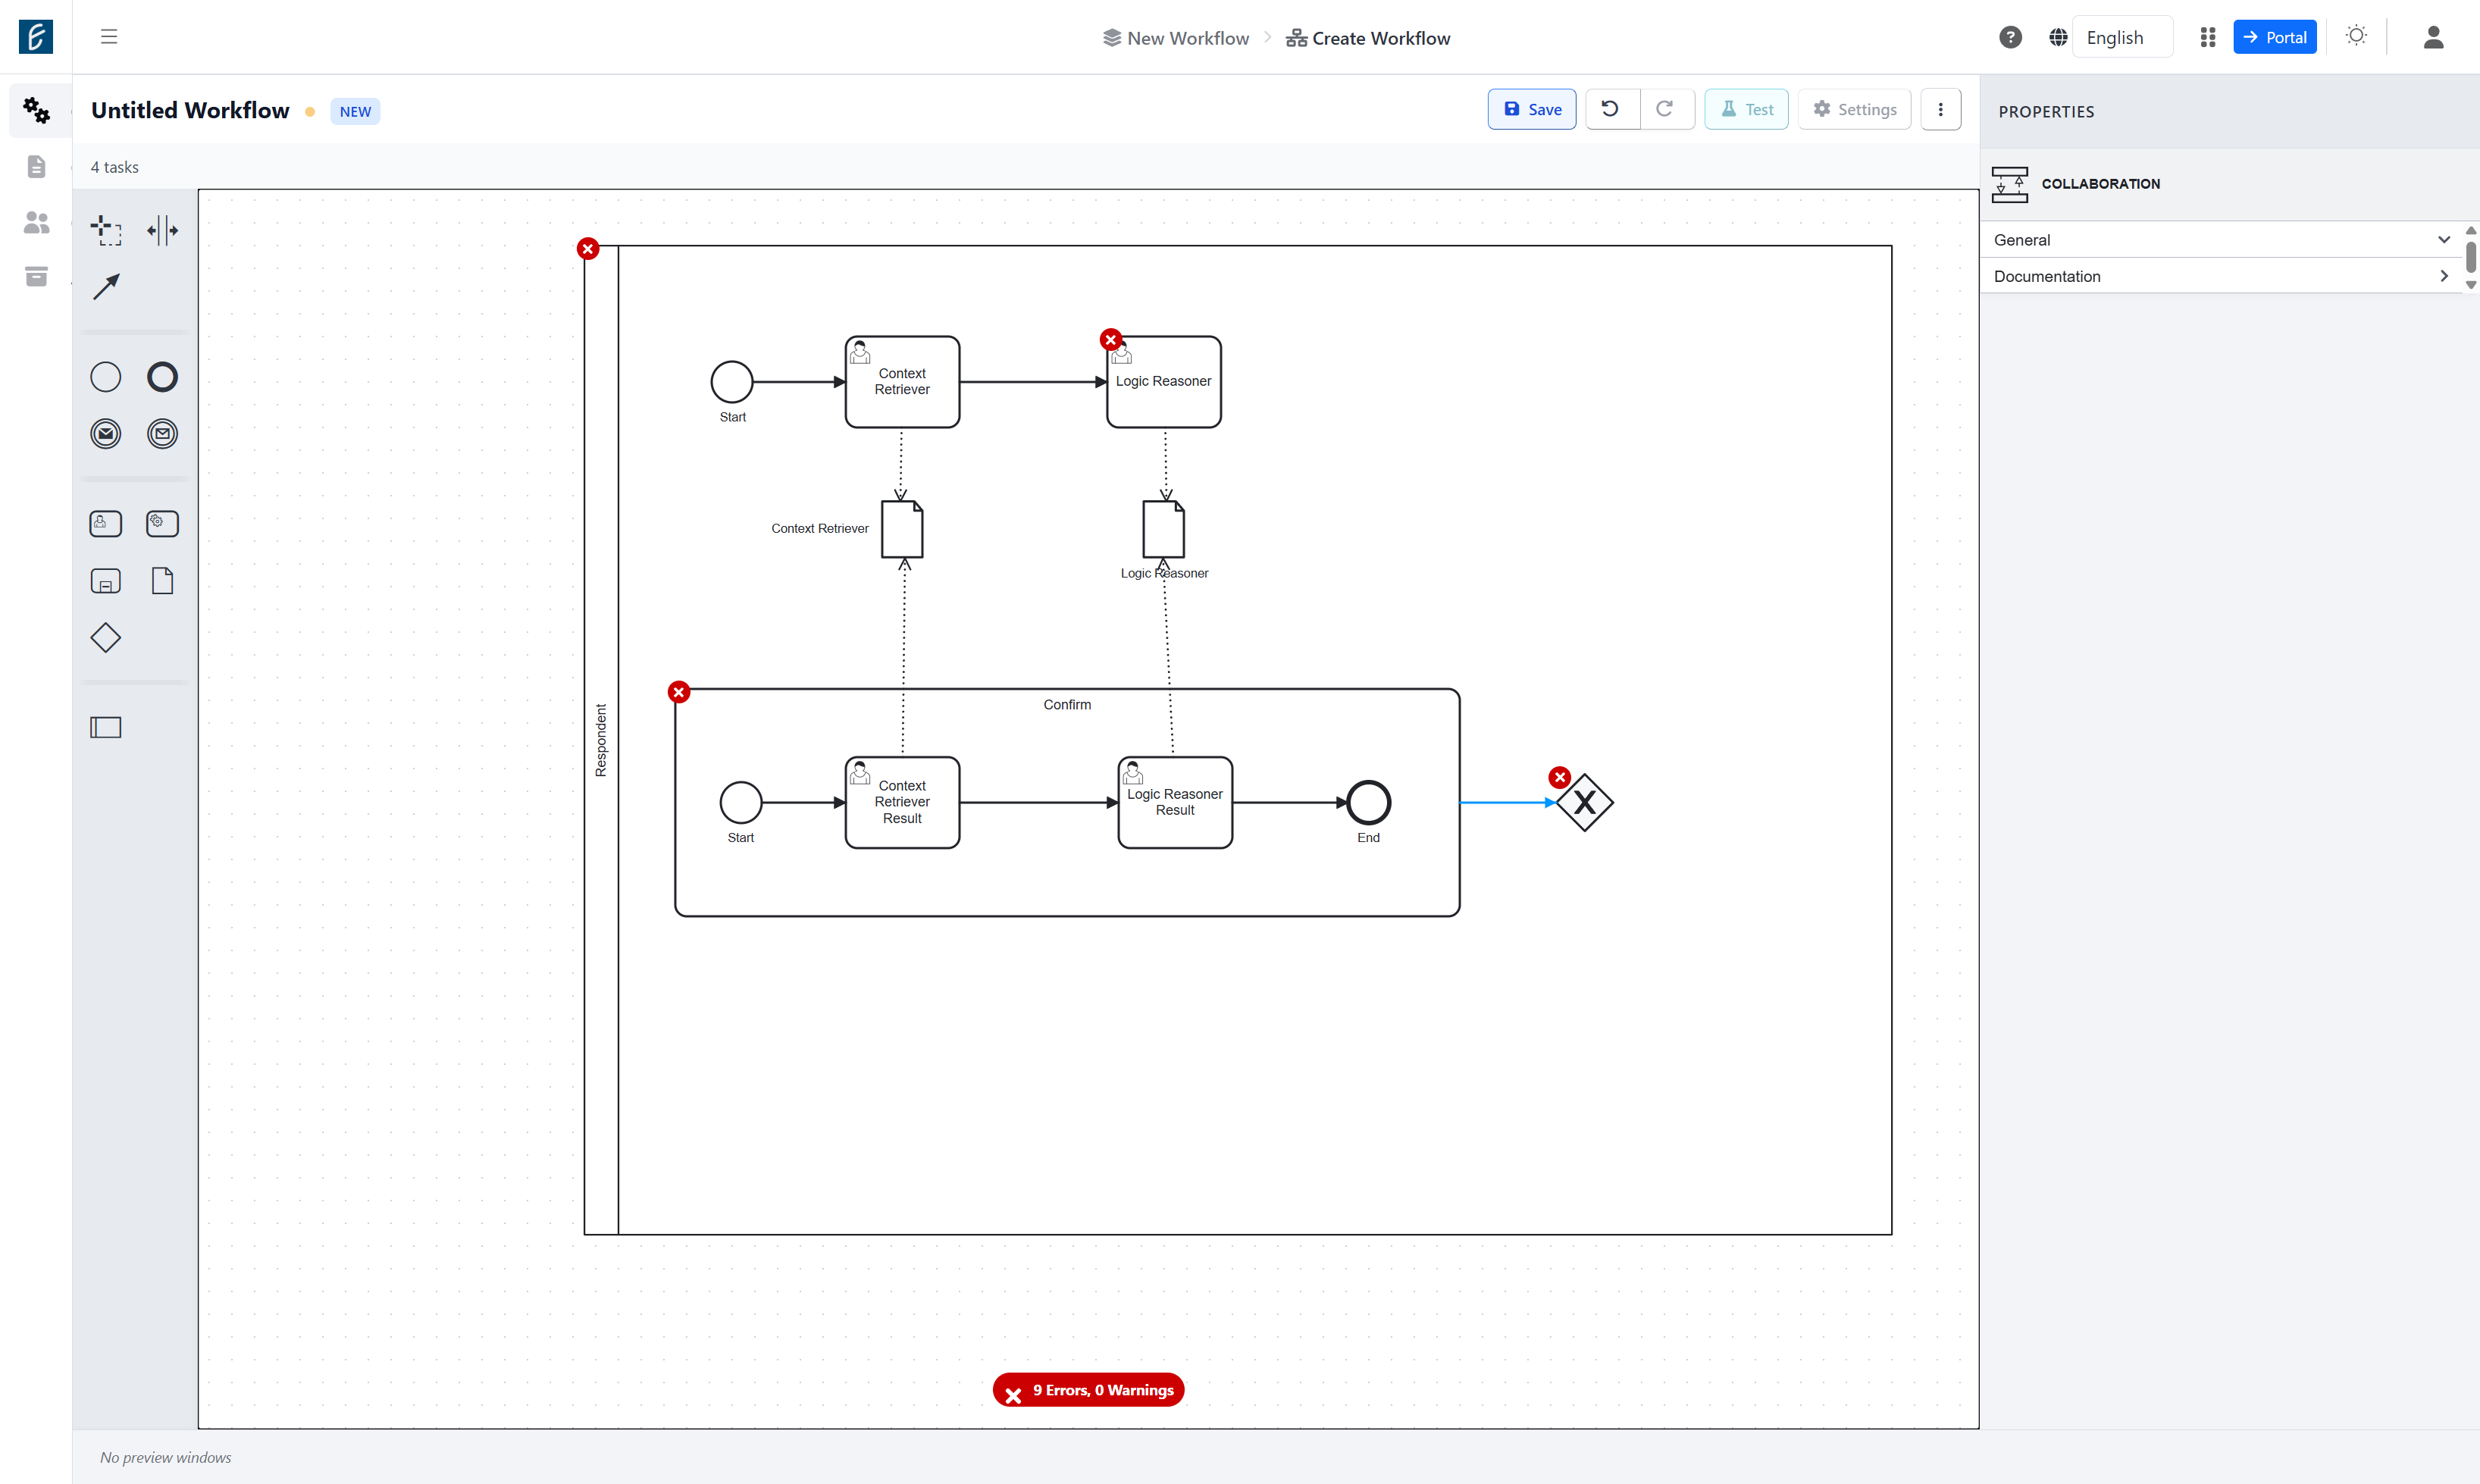Select the lasso selection tool
The image size is (2480, 1484).
pyautogui.click(x=106, y=230)
